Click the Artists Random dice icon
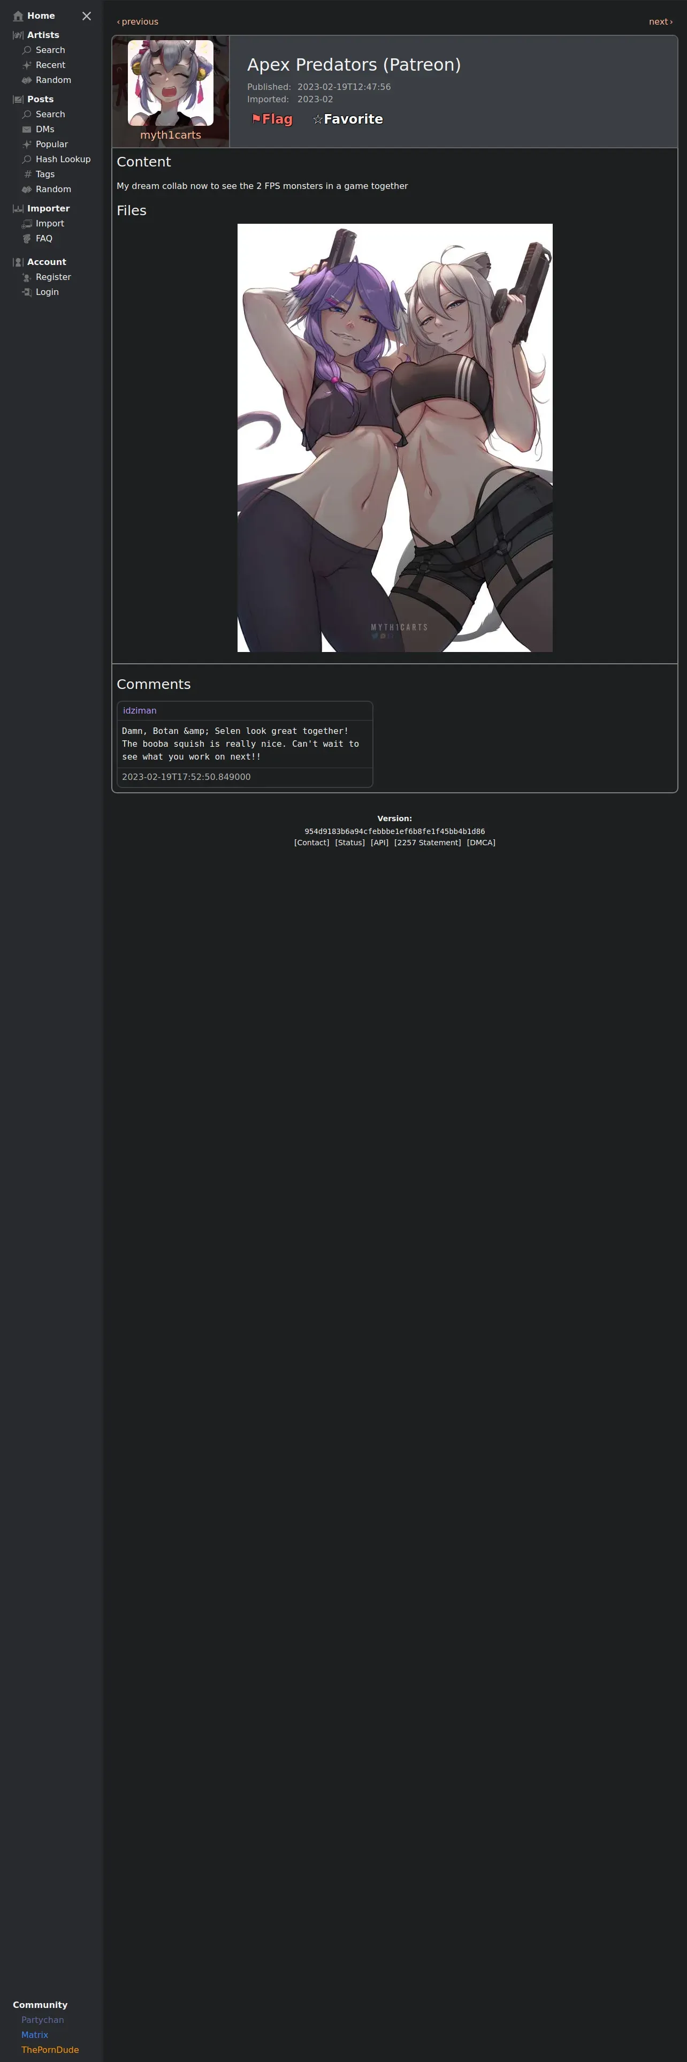Image resolution: width=687 pixels, height=2062 pixels. tap(27, 80)
